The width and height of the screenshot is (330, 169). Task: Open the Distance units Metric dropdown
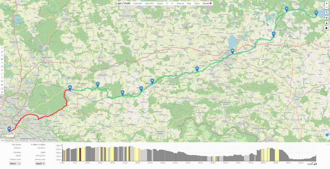click(x=15, y=163)
